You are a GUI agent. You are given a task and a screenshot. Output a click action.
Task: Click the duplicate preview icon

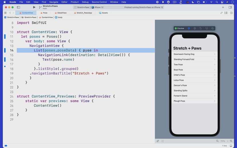tap(212, 28)
